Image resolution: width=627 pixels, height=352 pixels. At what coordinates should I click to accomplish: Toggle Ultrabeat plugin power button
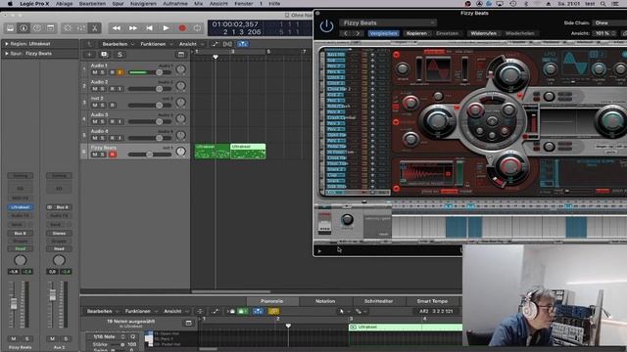pos(326,26)
